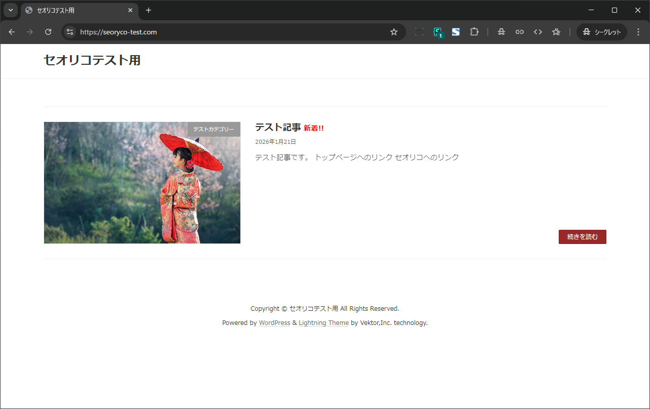Click the blue S extension icon

[x=456, y=31]
